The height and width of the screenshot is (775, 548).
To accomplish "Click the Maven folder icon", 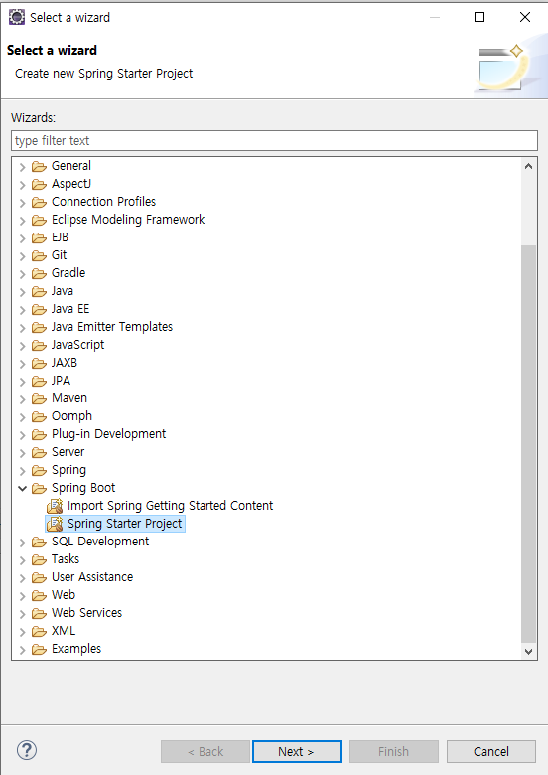I will (39, 398).
